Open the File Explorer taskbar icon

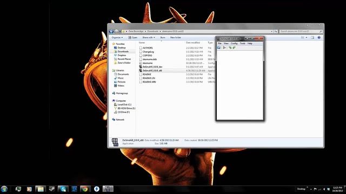[41, 189]
